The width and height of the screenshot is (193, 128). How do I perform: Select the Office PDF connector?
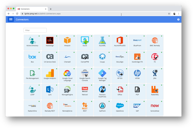point(120,92)
